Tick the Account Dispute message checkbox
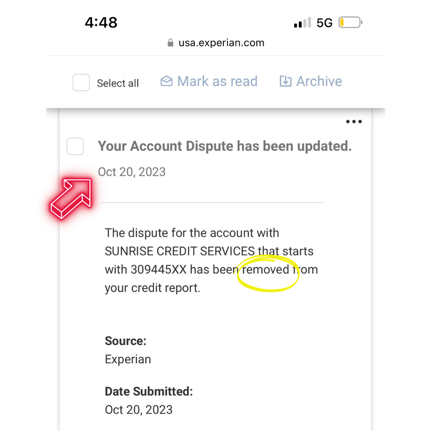Screen dimensions: 431x431 75,146
